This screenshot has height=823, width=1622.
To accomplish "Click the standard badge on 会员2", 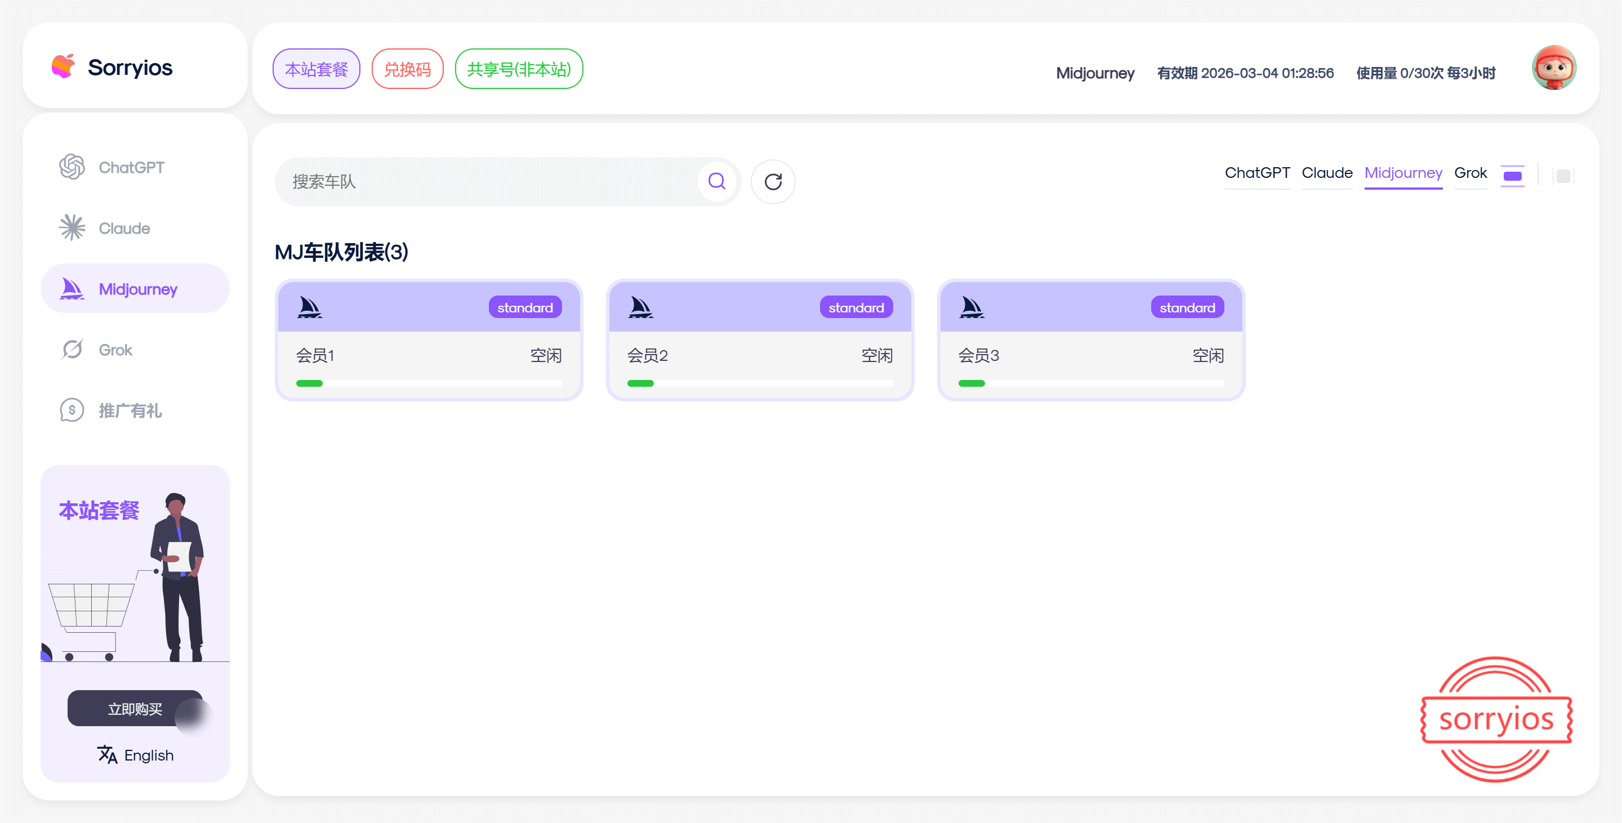I will coord(856,307).
